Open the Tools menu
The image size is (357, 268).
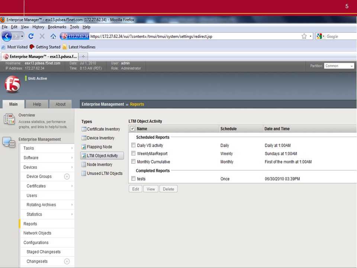74,27
